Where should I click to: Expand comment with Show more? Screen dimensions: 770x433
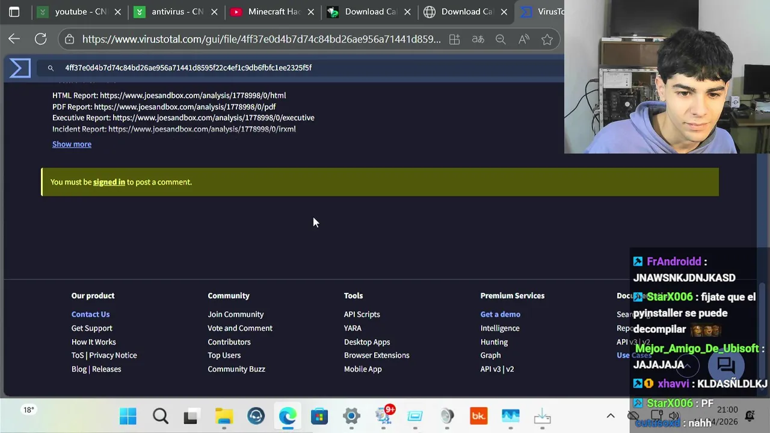tap(72, 144)
